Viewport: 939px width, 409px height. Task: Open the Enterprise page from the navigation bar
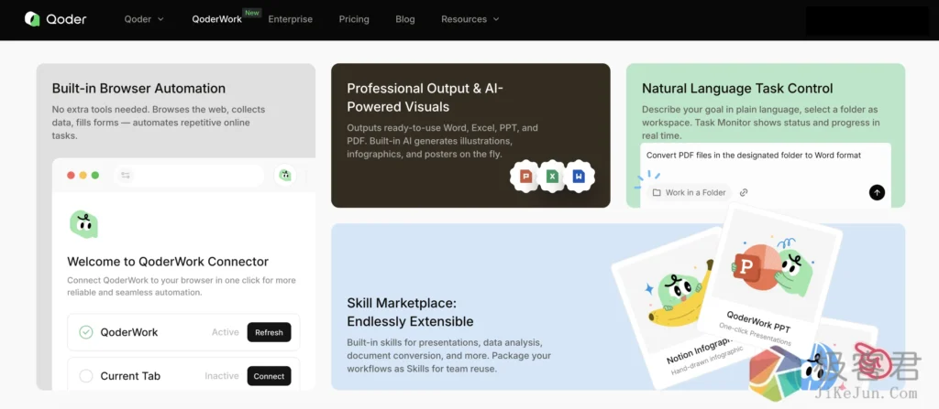click(x=290, y=19)
